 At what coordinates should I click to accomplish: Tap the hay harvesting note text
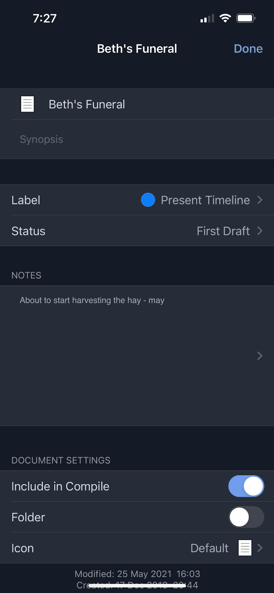[92, 300]
